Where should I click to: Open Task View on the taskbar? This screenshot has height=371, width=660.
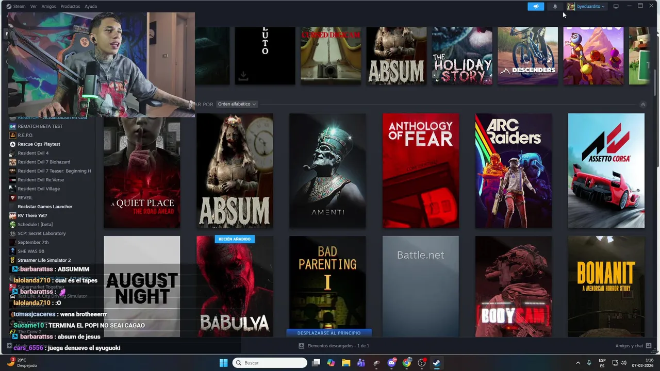point(316,363)
